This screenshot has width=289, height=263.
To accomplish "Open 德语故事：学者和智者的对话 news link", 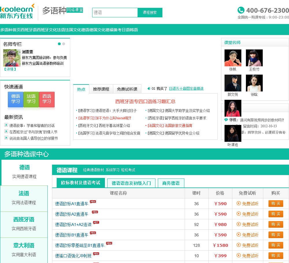I will click(32, 126).
